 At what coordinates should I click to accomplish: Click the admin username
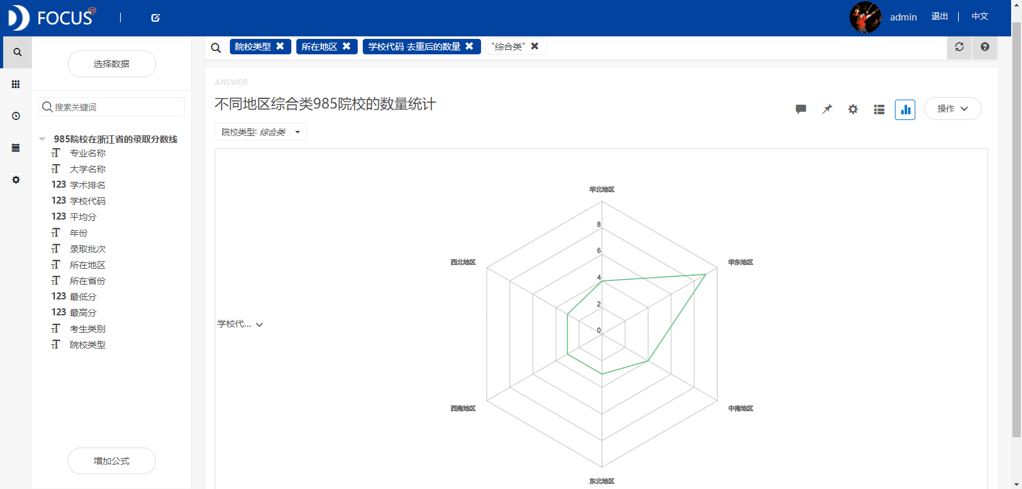coord(903,17)
